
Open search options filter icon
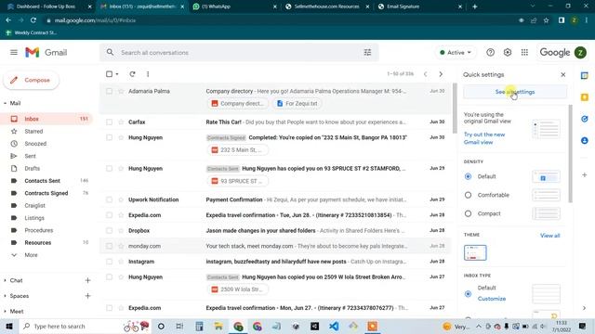click(367, 53)
